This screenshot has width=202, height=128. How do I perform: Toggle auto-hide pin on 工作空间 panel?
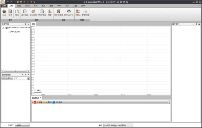[25, 24]
